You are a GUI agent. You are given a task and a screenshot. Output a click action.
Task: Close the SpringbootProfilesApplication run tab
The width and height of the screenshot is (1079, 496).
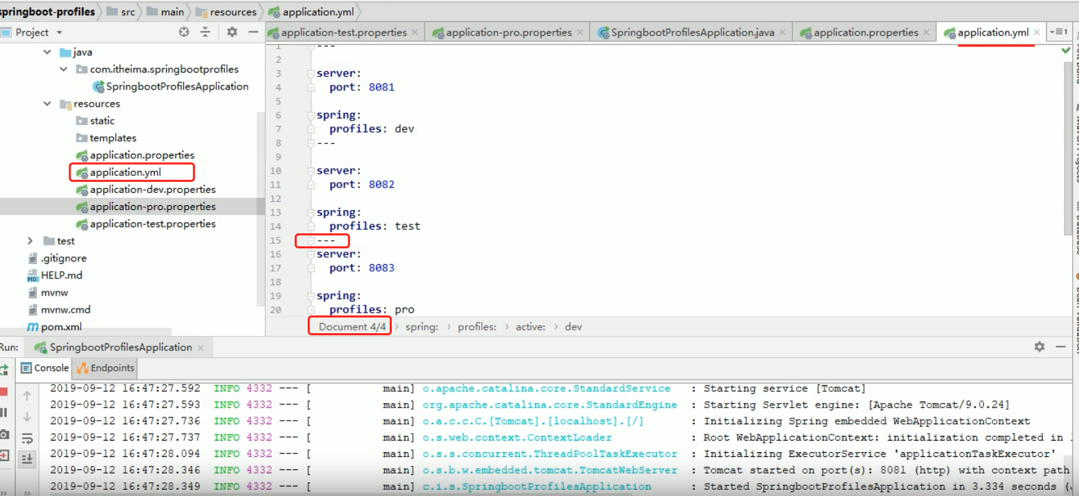(x=201, y=348)
